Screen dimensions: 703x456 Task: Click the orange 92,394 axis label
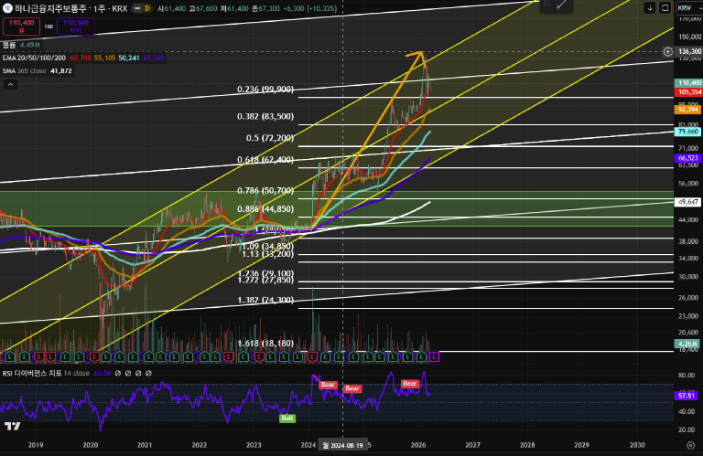click(x=687, y=110)
